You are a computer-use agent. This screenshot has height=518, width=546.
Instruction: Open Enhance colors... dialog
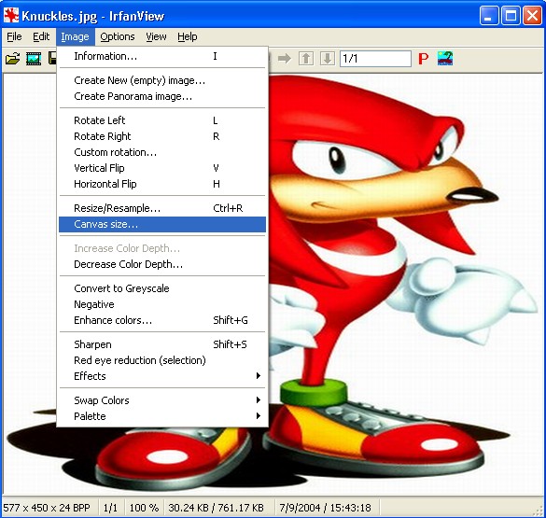click(x=162, y=320)
